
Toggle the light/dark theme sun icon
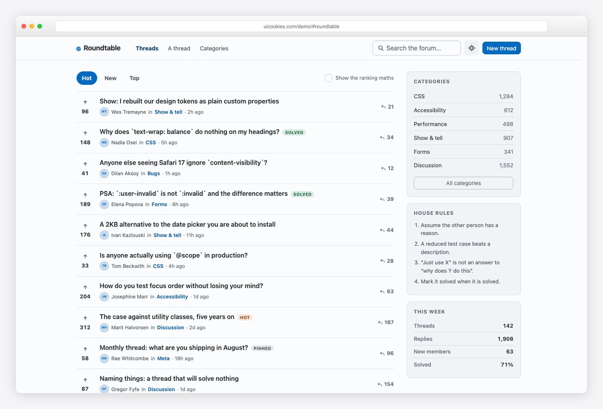click(471, 48)
